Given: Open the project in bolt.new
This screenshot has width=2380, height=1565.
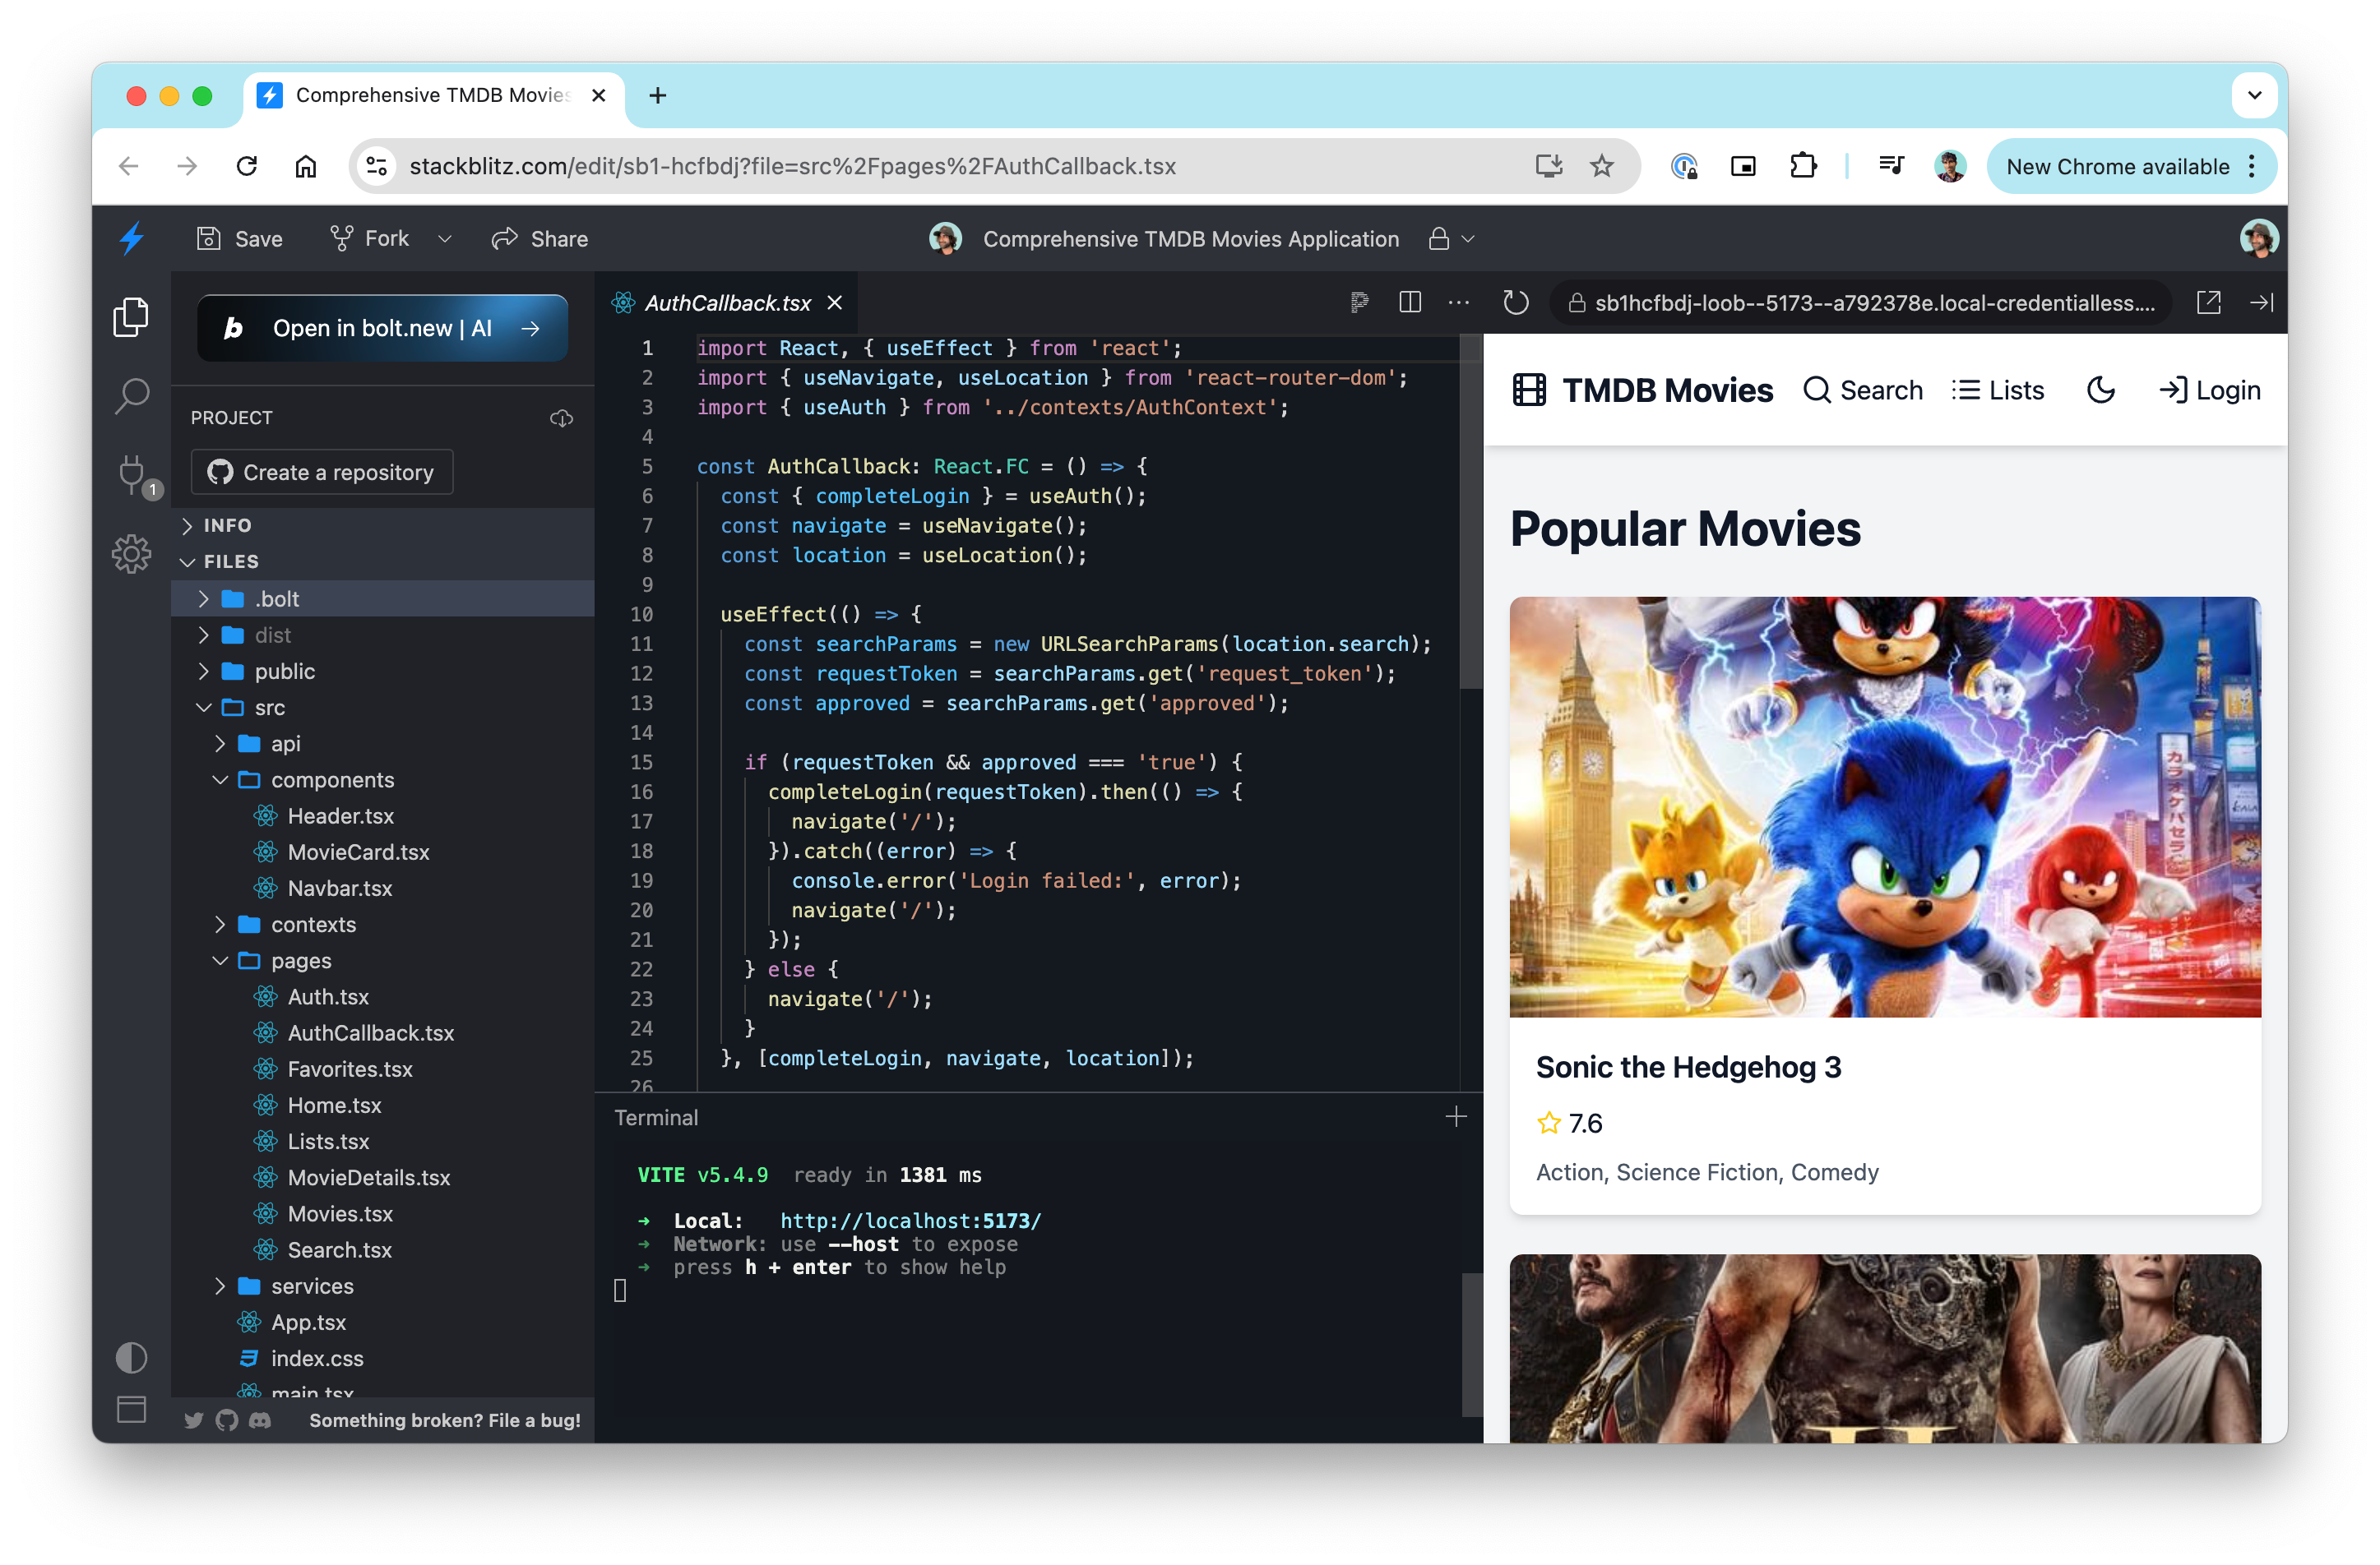Looking at the screenshot, I should (x=383, y=327).
